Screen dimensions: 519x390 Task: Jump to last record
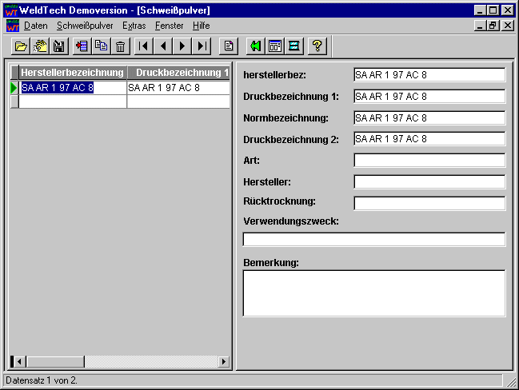202,46
